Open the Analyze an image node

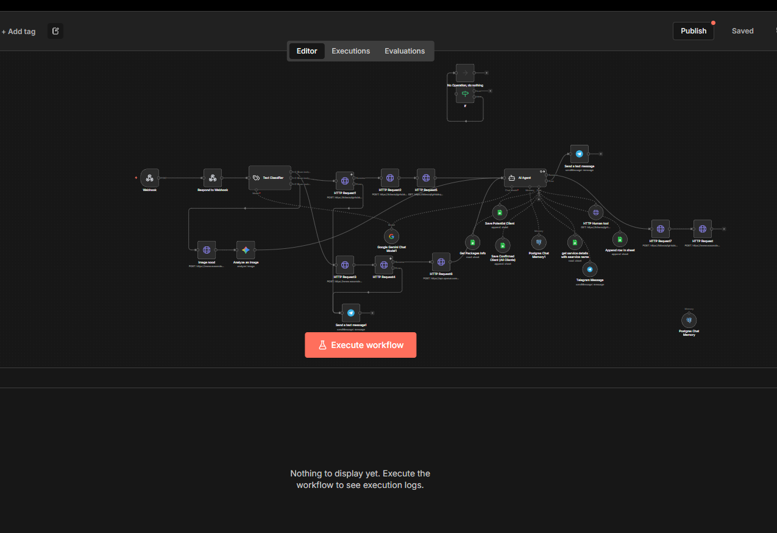point(246,249)
